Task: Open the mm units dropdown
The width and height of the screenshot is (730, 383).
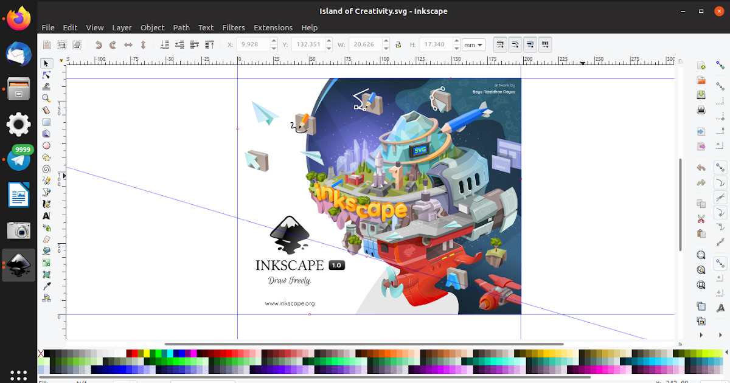Action: pyautogui.click(x=473, y=44)
